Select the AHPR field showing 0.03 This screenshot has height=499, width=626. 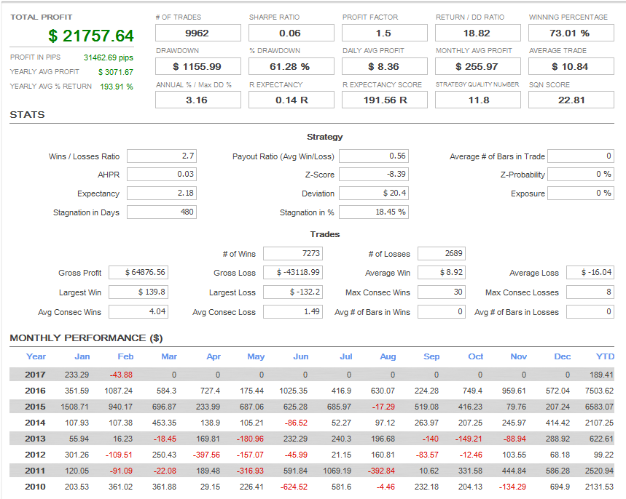pyautogui.click(x=162, y=174)
